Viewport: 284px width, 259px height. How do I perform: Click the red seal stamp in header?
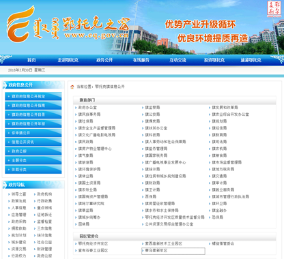coord(274,9)
